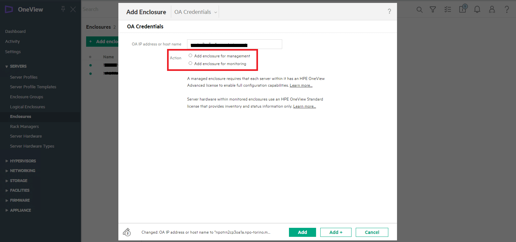Select Add enclosure for management
Image resolution: width=516 pixels, height=242 pixels.
tap(190, 55)
